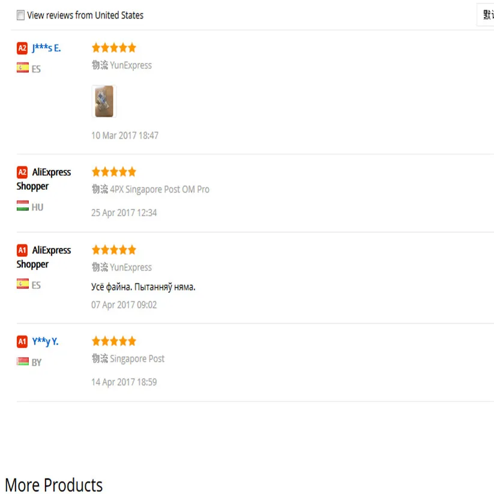Open reviewer J***s E. profile link
The height and width of the screenshot is (494, 494).
pyautogui.click(x=46, y=48)
